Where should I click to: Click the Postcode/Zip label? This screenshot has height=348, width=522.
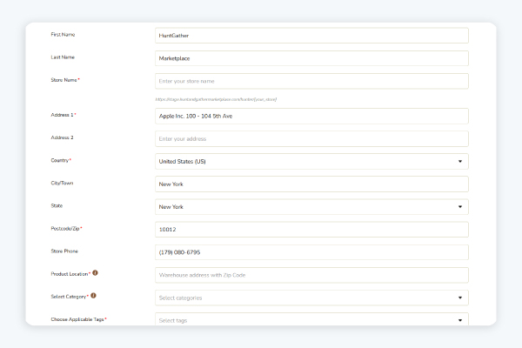66,228
